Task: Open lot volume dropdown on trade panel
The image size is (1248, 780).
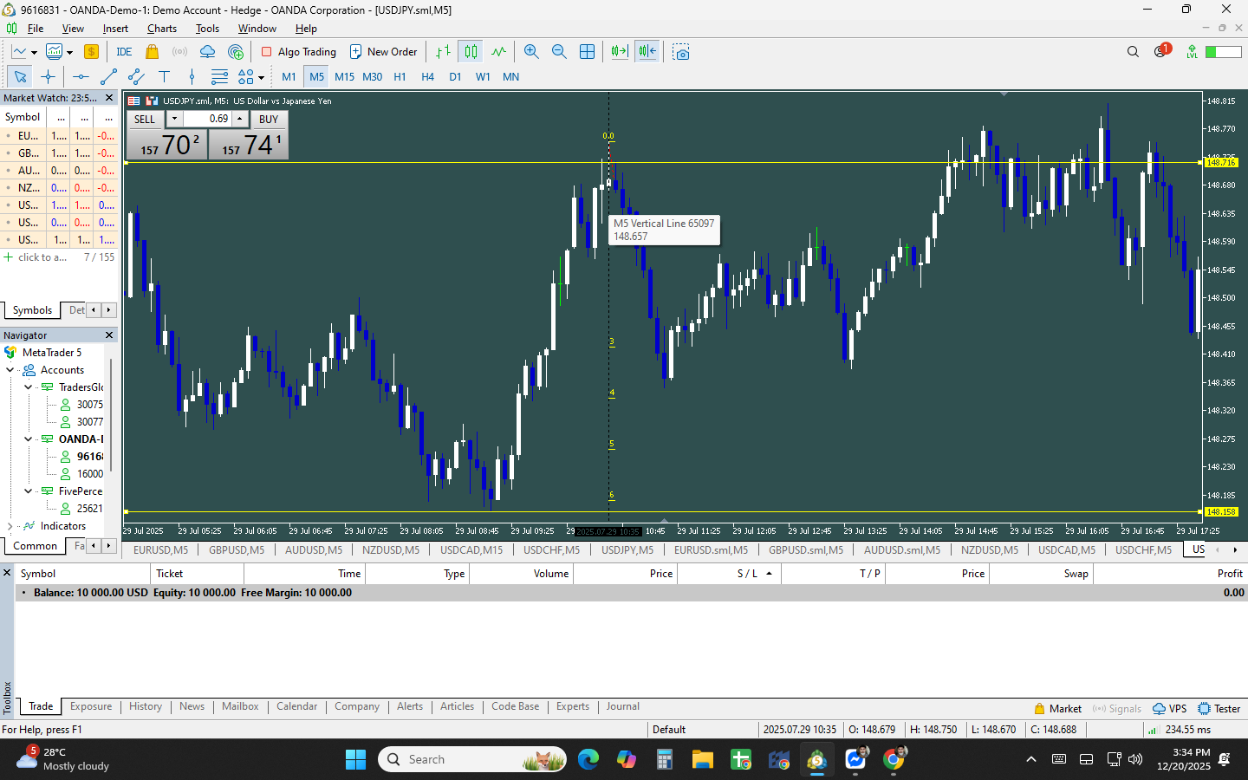Action: [174, 119]
